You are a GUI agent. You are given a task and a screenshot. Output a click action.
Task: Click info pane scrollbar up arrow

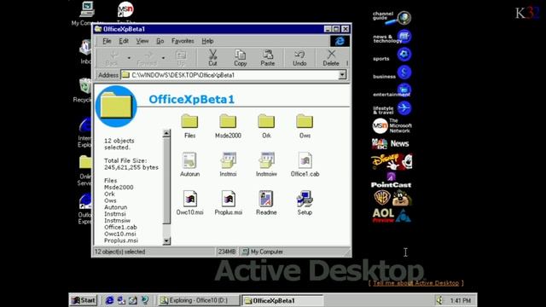(166, 133)
